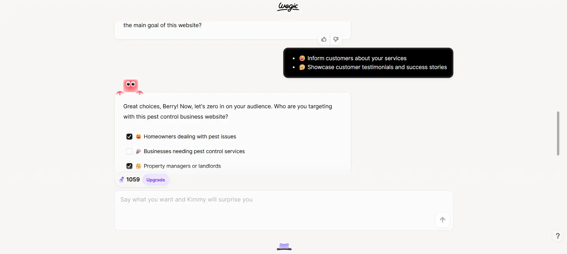Click the purple hat icon at bottom
The width and height of the screenshot is (567, 254).
(x=284, y=247)
